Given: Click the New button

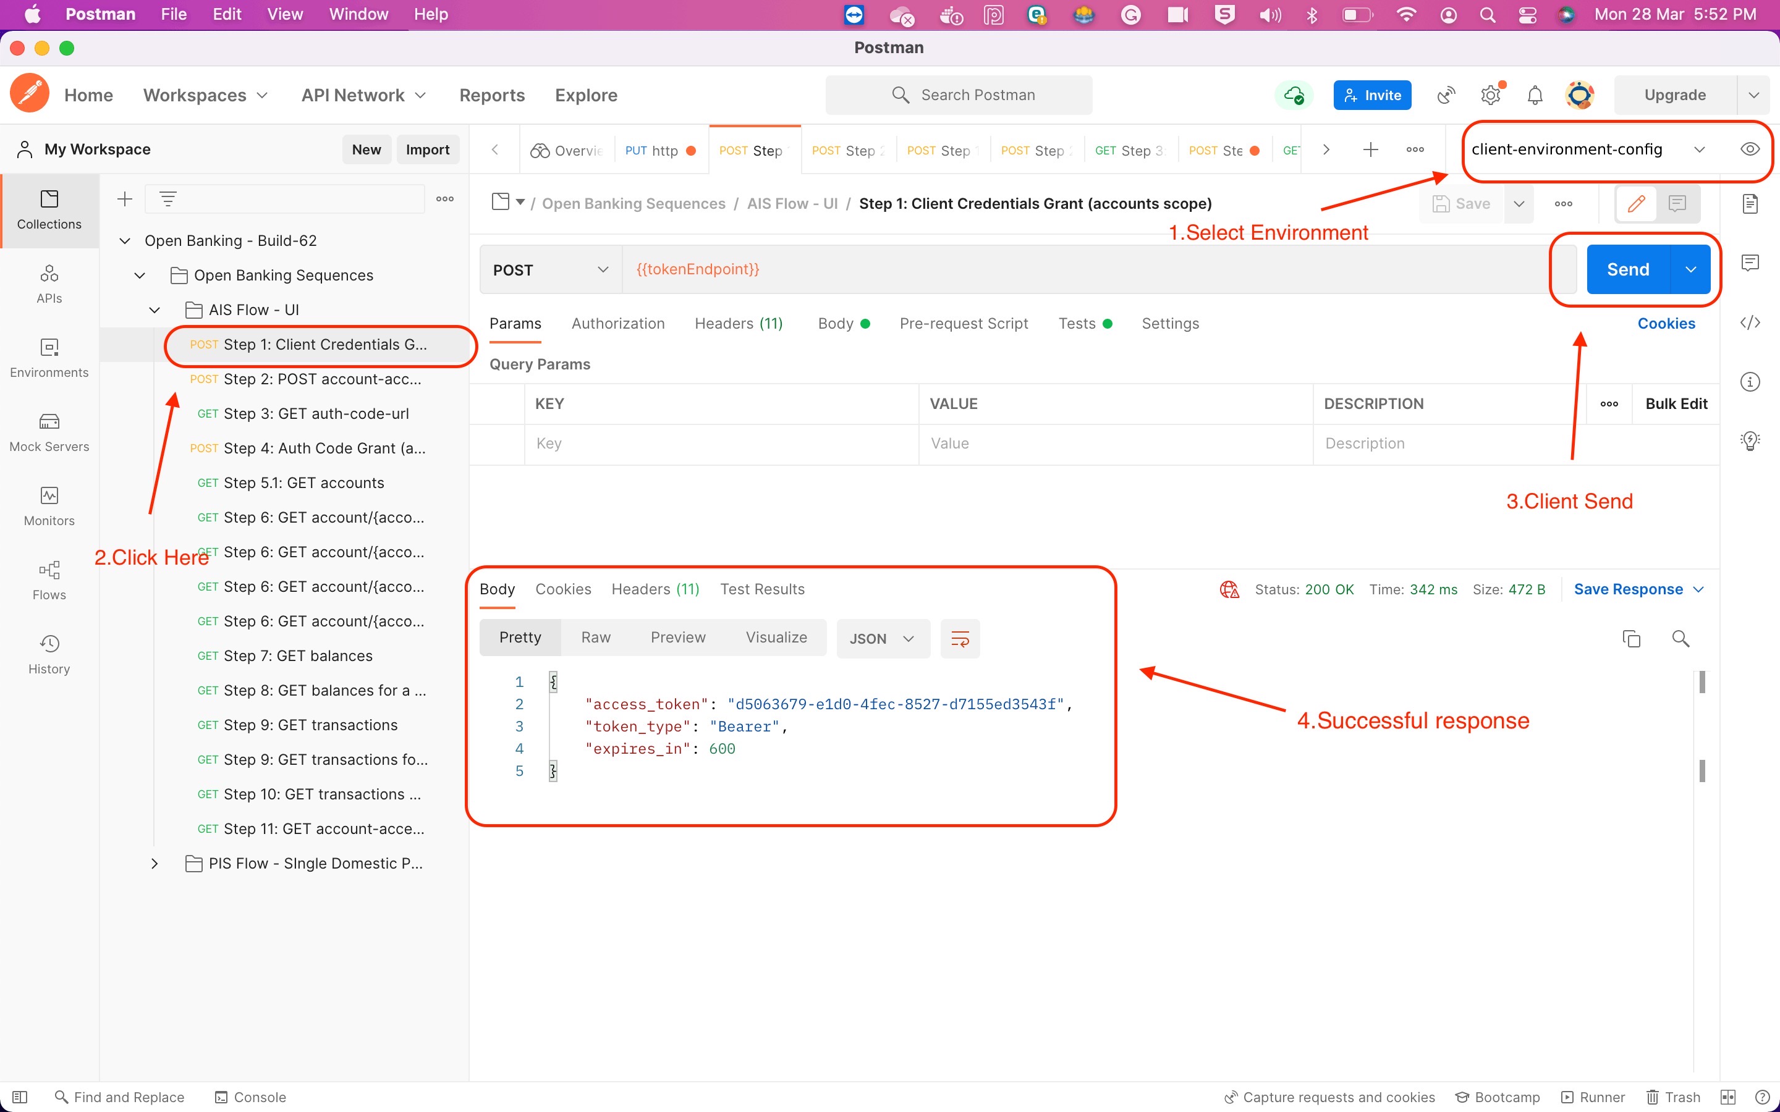Looking at the screenshot, I should tap(367, 150).
